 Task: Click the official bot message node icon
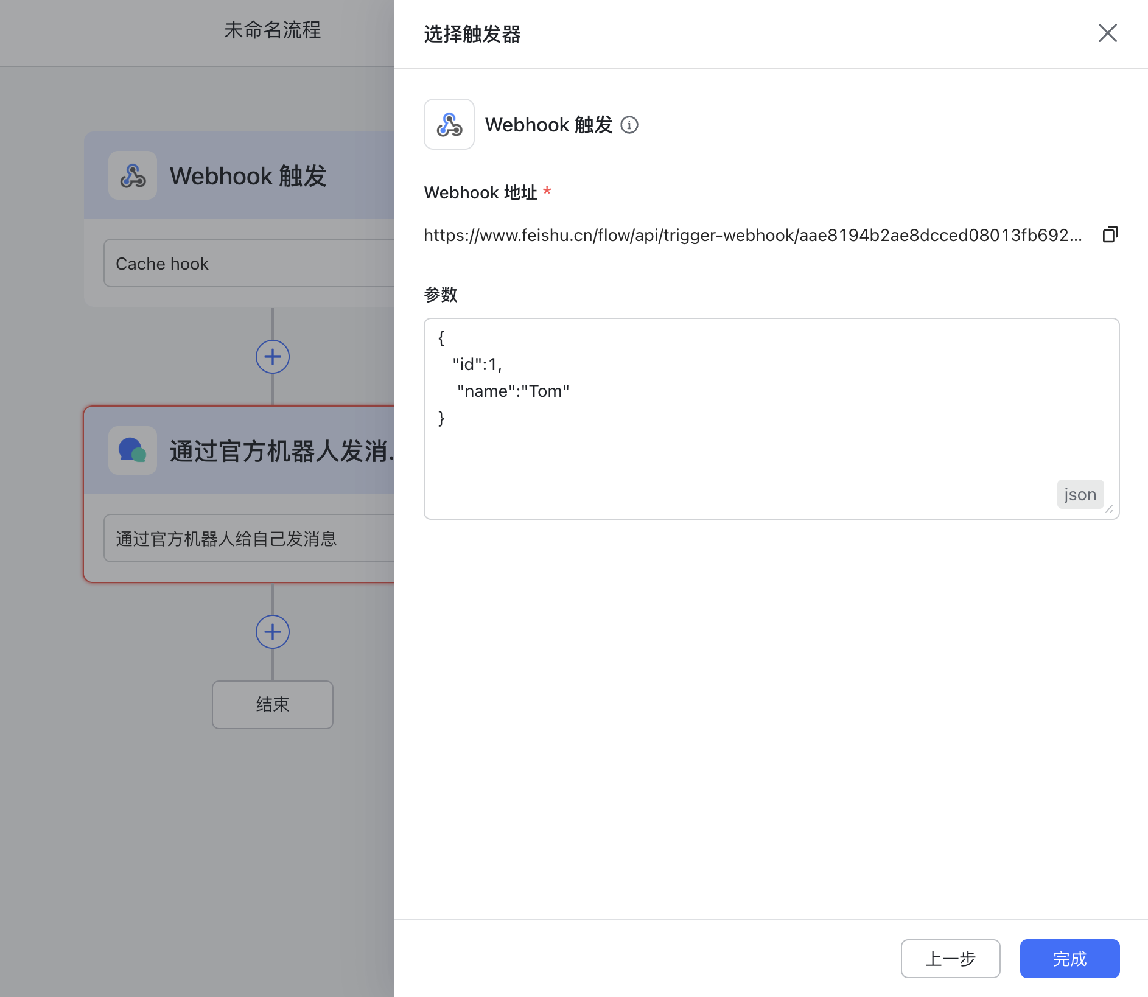133,450
